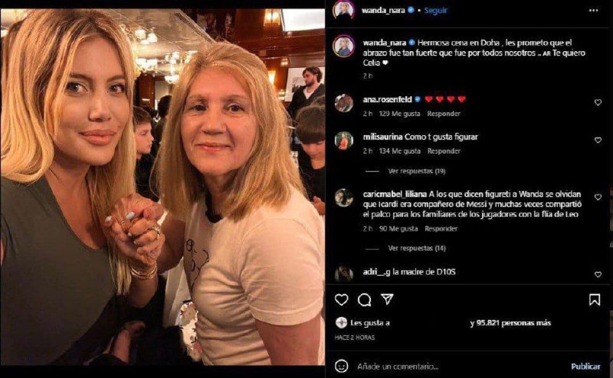This screenshot has width=613, height=378.
Task: Reply to milisaurina's comment
Action: coord(444,151)
